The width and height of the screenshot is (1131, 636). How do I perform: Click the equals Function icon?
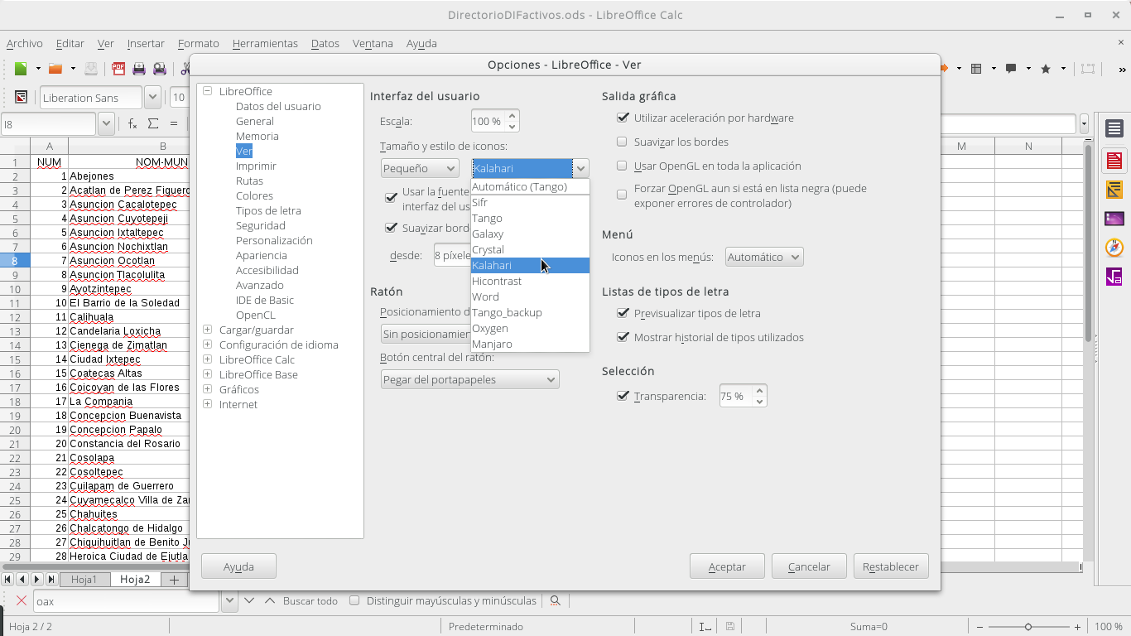coord(174,123)
